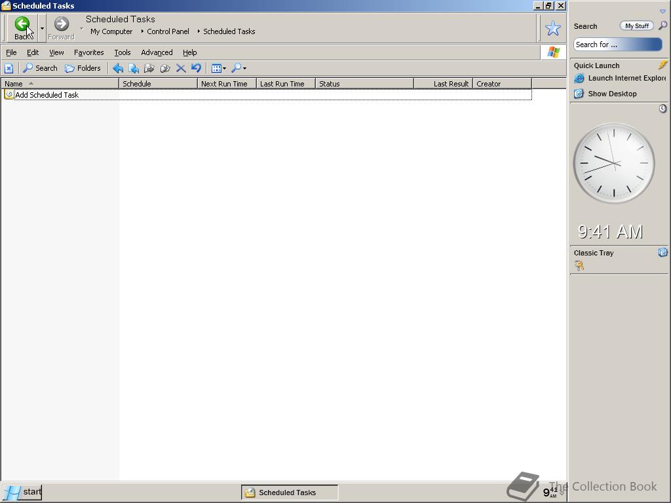671x503 pixels.
Task: Click the Search for input field
Action: click(x=618, y=45)
